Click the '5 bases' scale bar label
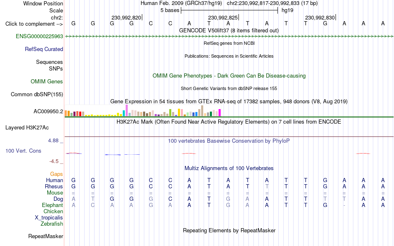 [170, 10]
